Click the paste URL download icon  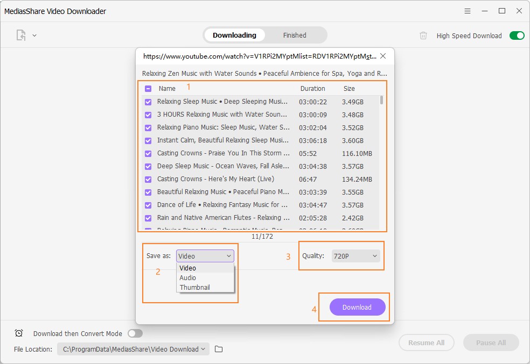tap(21, 35)
